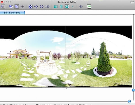The height and width of the screenshot is (105, 135).
Task: Click the Center Panorama four-arrow icon
Action: [x=36, y=6]
